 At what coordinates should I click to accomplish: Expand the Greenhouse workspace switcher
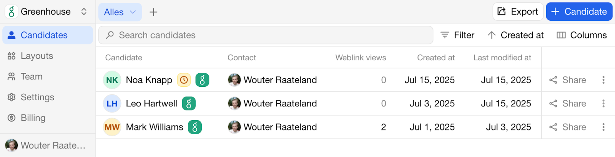84,12
